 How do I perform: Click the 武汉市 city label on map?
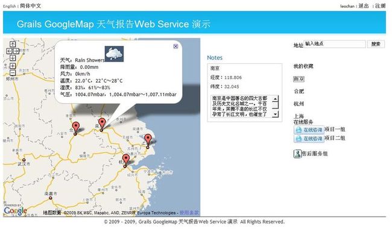(x=24, y=164)
